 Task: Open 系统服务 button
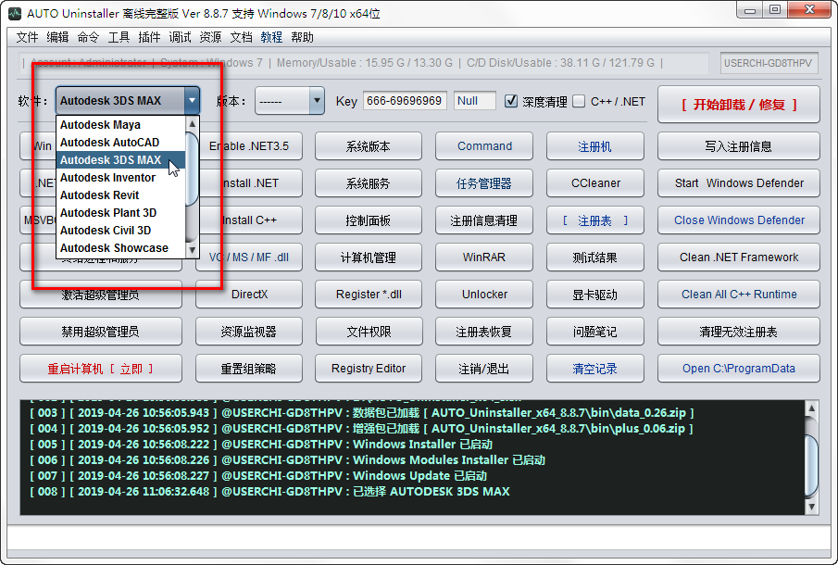pos(369,182)
